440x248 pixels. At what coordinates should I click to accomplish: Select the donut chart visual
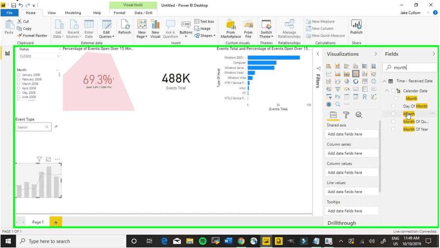coord(355,81)
